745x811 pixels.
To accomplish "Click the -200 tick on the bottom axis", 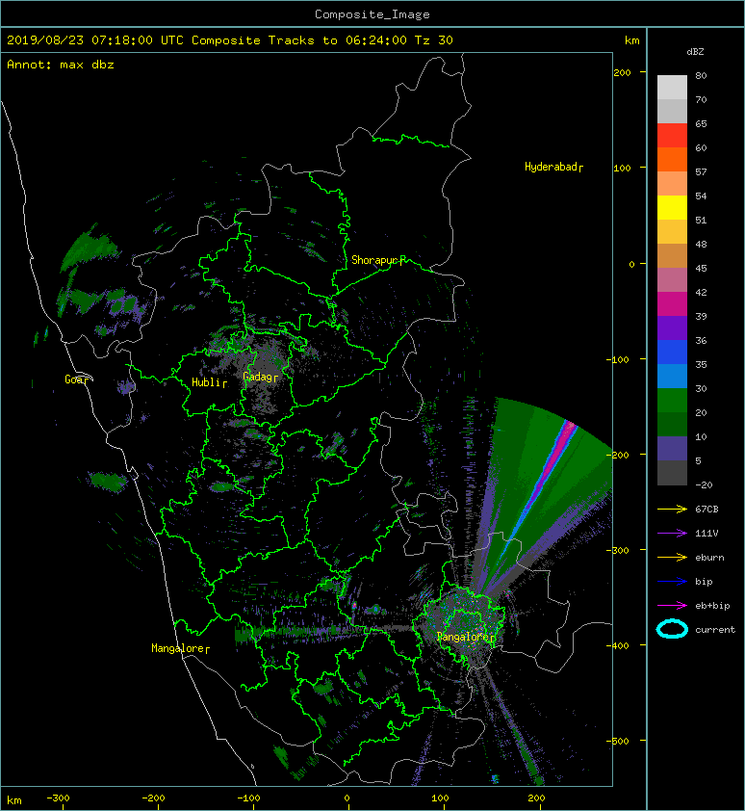I will pos(153,798).
